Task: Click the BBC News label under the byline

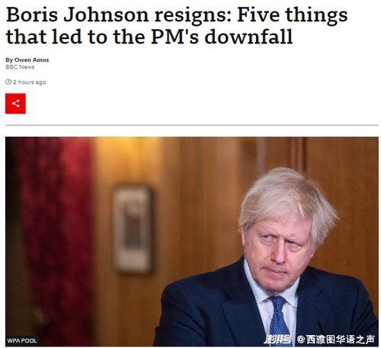Action: (20, 67)
